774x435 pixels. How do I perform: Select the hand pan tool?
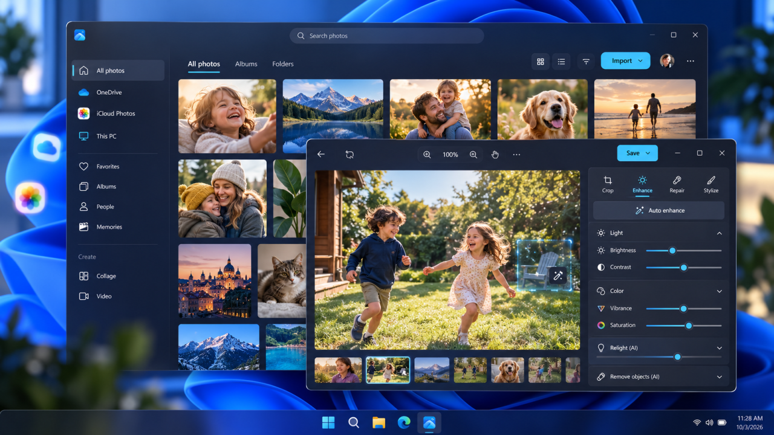tap(495, 155)
